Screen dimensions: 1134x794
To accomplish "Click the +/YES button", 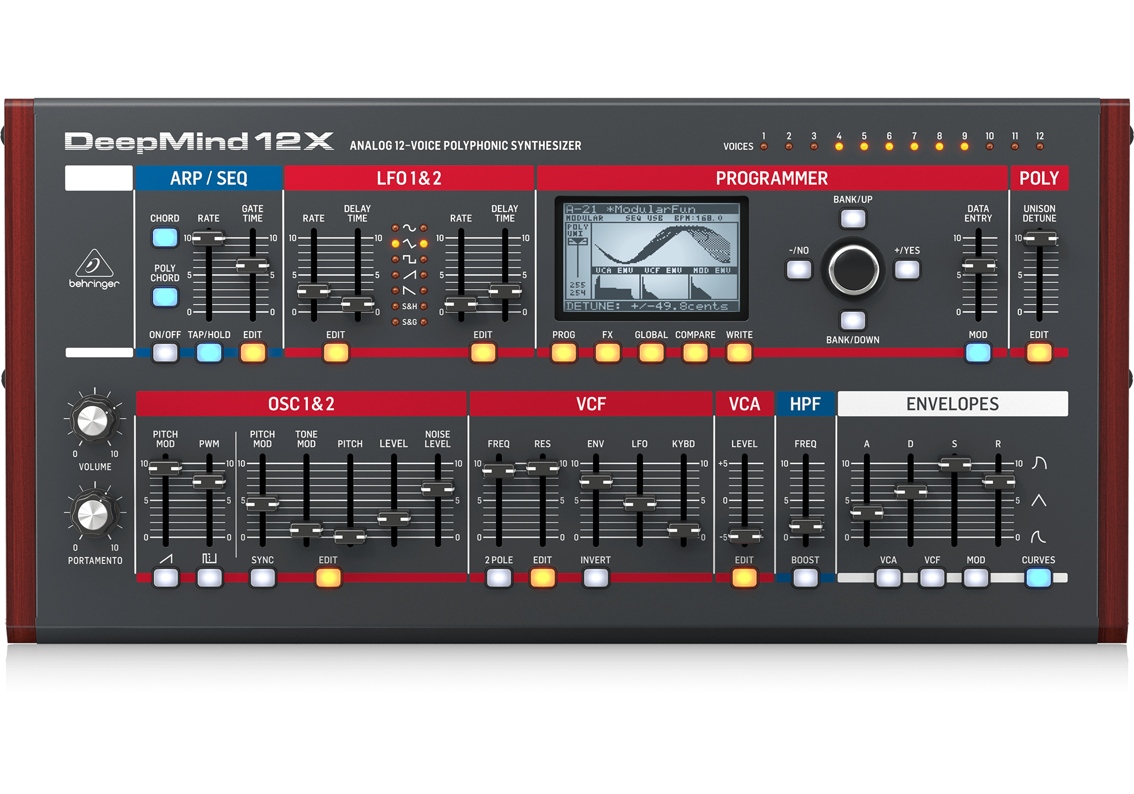I will (907, 269).
